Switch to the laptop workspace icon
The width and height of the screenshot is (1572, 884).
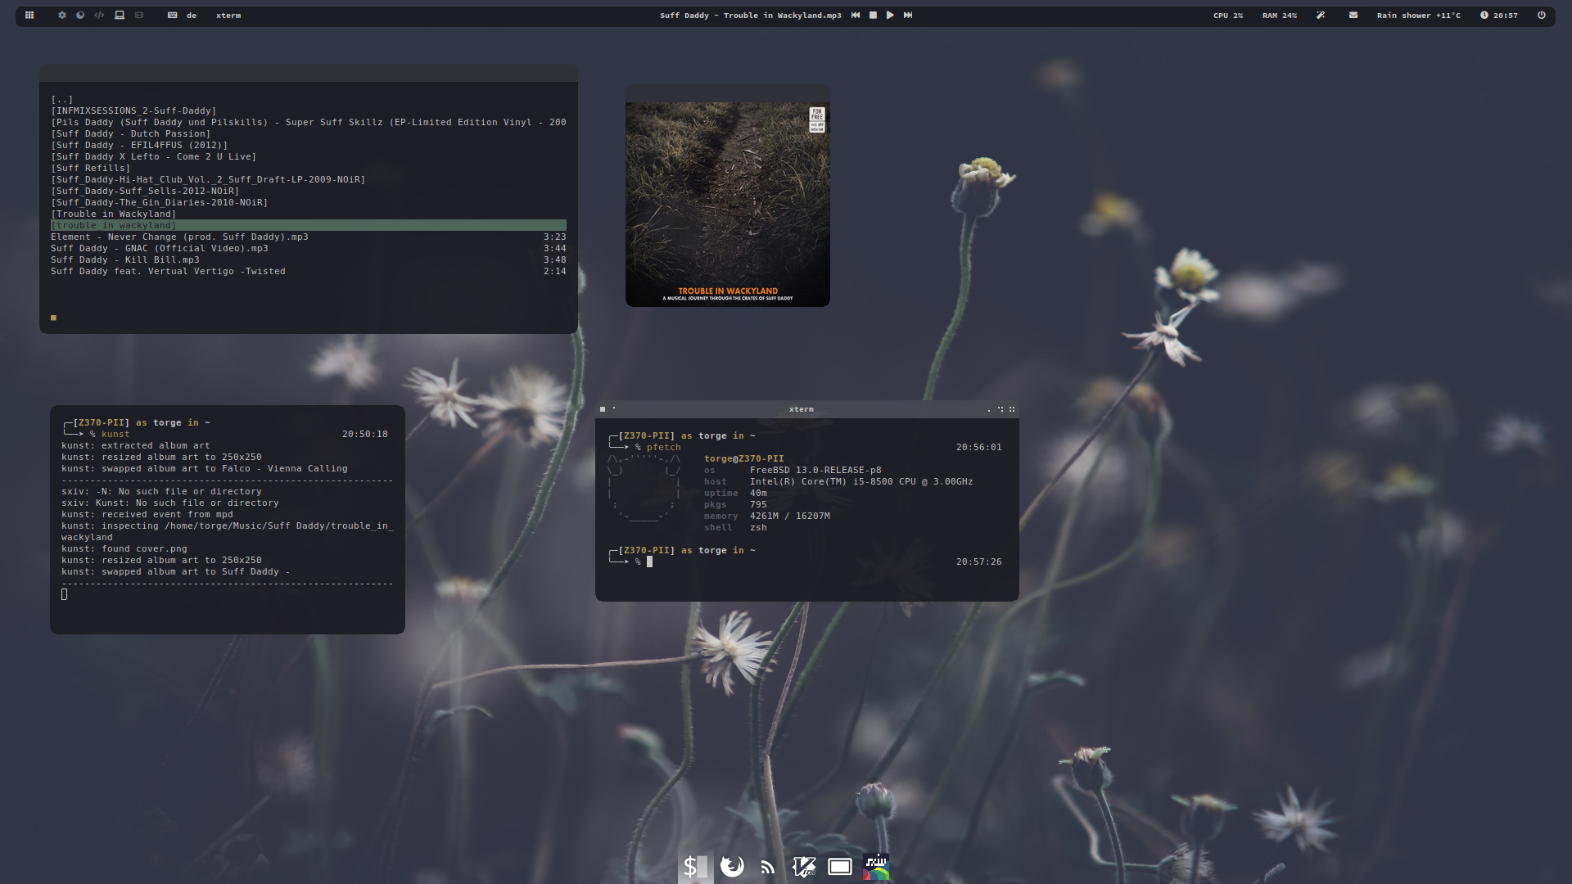[x=120, y=15]
